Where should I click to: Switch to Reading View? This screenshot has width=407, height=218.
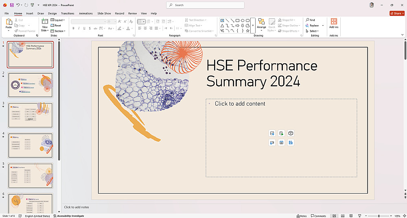pyautogui.click(x=351, y=216)
